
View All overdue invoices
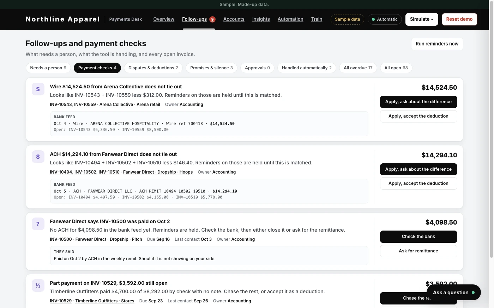358,68
